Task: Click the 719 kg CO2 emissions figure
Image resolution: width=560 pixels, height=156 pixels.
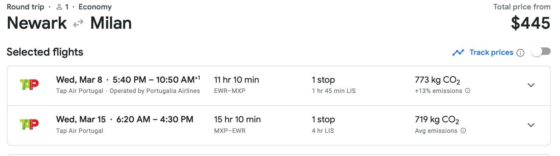Action: coord(437,120)
